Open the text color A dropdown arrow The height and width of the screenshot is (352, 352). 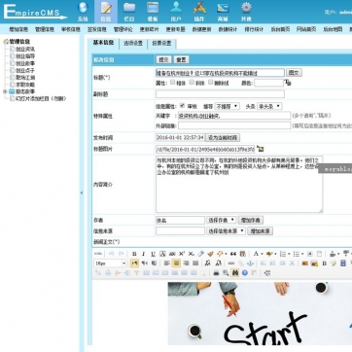pyautogui.click(x=262, y=254)
